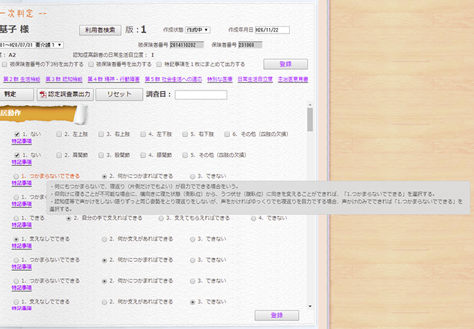Enable 被保険者番号を出力する checkbox

(x=91, y=64)
